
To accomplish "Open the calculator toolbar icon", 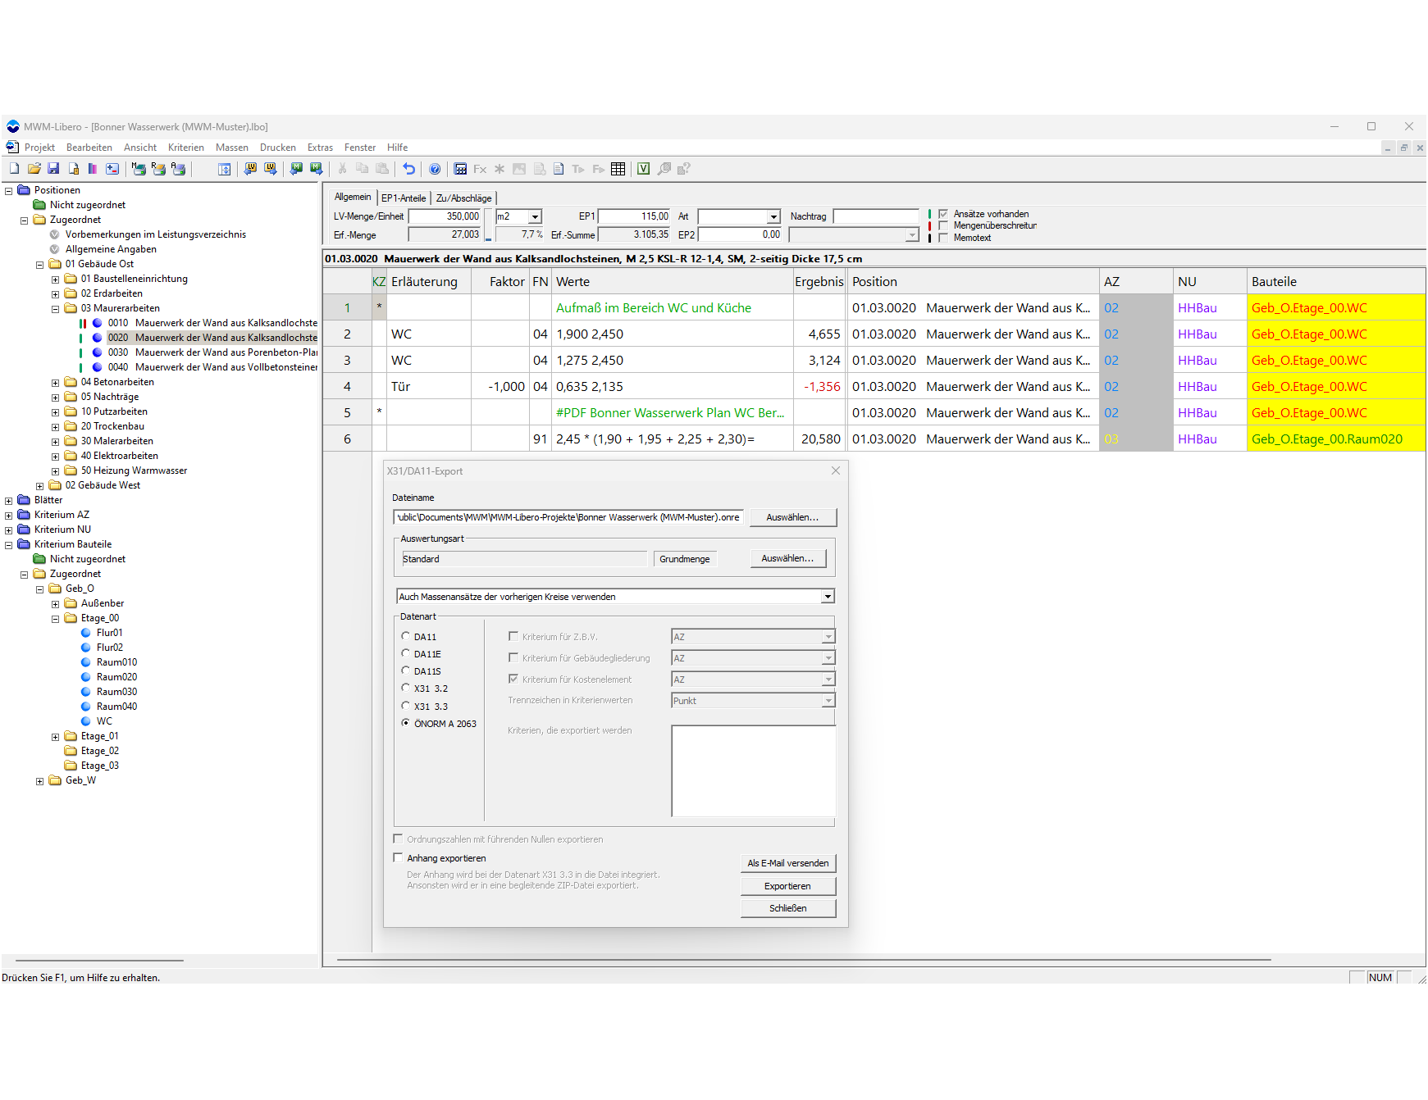I will point(460,169).
